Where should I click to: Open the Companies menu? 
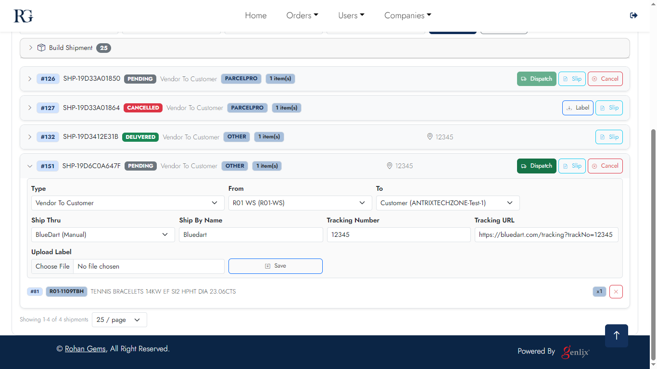coord(407,15)
